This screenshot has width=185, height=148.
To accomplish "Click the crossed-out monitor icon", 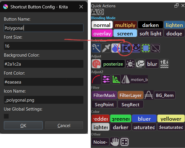I will (156, 48).
